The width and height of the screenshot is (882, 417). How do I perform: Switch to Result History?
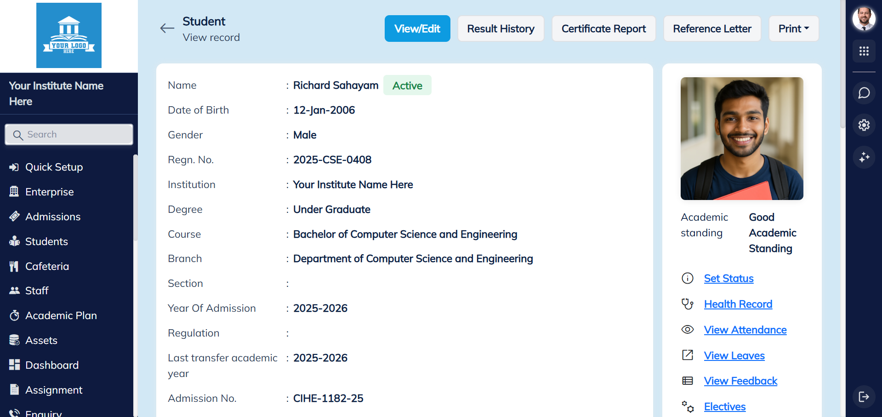click(x=501, y=28)
